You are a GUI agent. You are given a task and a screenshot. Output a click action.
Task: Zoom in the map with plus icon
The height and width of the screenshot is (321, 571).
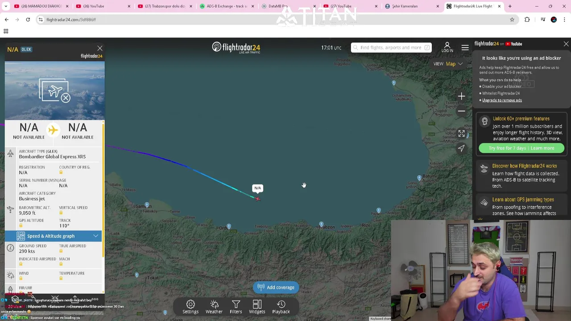(x=461, y=96)
